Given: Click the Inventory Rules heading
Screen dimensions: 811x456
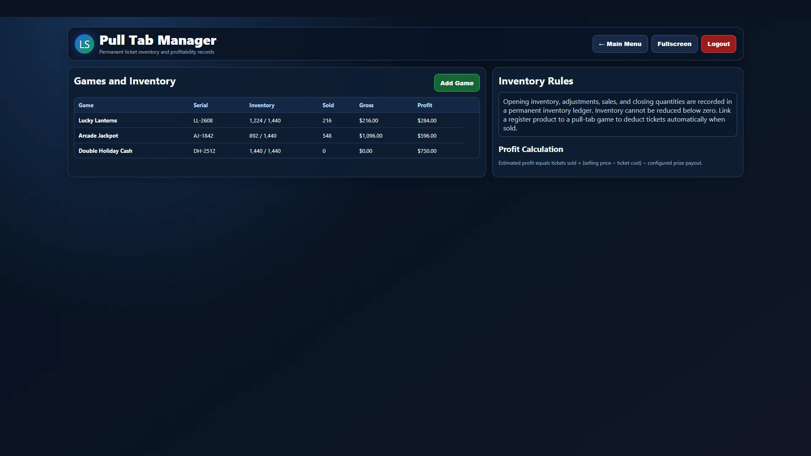Looking at the screenshot, I should [x=536, y=81].
